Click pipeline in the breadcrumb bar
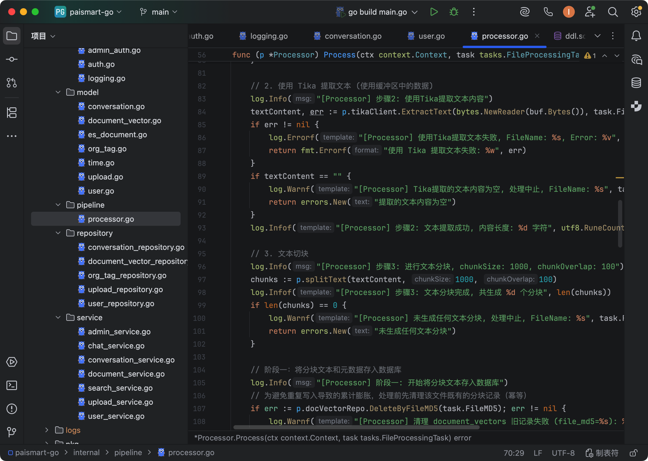 pyautogui.click(x=128, y=452)
